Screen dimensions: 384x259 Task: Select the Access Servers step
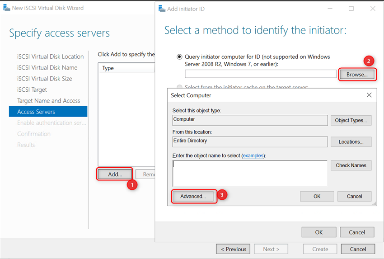click(48, 112)
